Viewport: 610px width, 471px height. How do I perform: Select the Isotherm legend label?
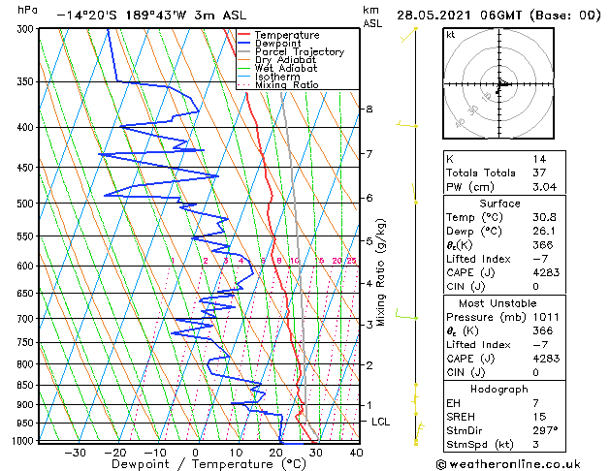tap(277, 77)
